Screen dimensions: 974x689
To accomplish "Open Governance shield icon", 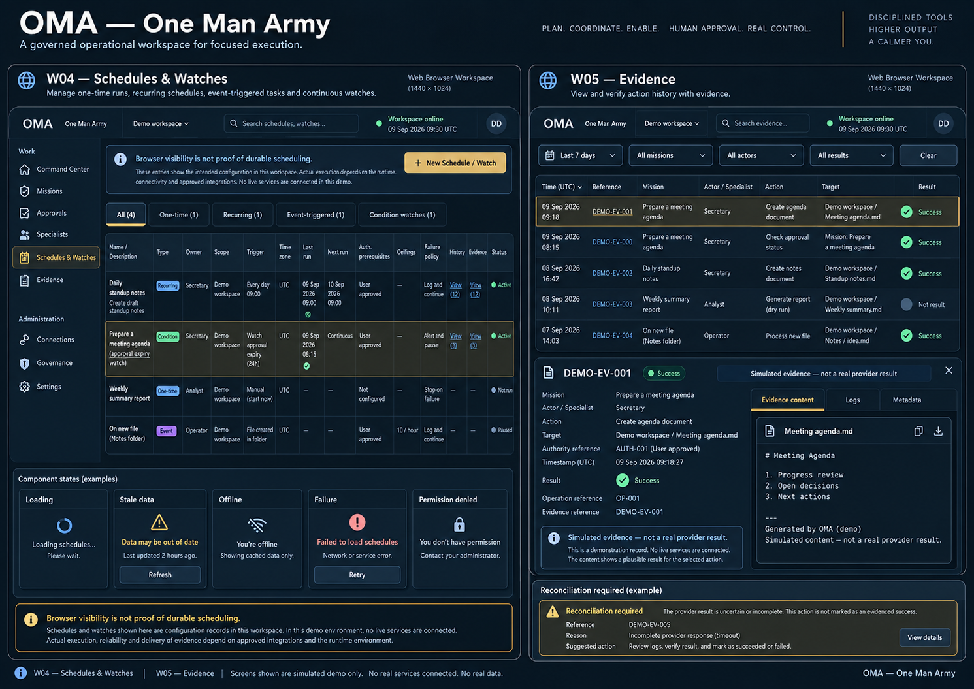I will click(25, 363).
